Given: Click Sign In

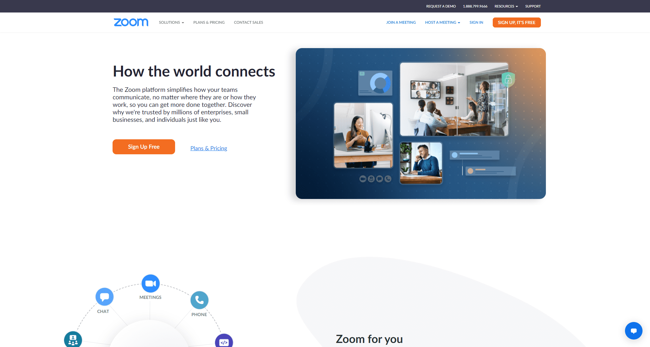Looking at the screenshot, I should click(476, 22).
